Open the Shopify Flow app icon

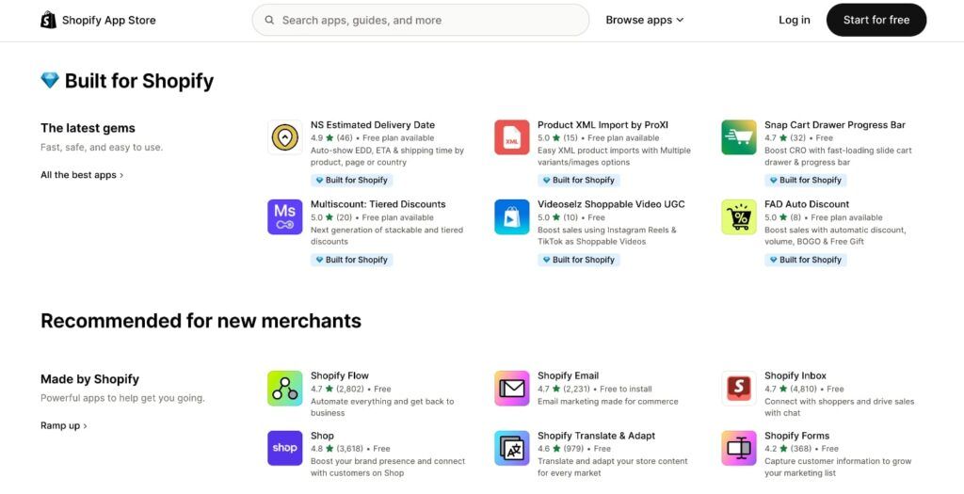284,388
